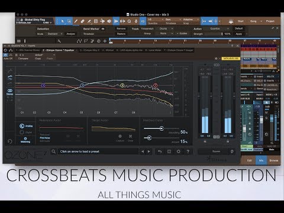Toggle the Matching button

pyautogui.click(x=25, y=140)
